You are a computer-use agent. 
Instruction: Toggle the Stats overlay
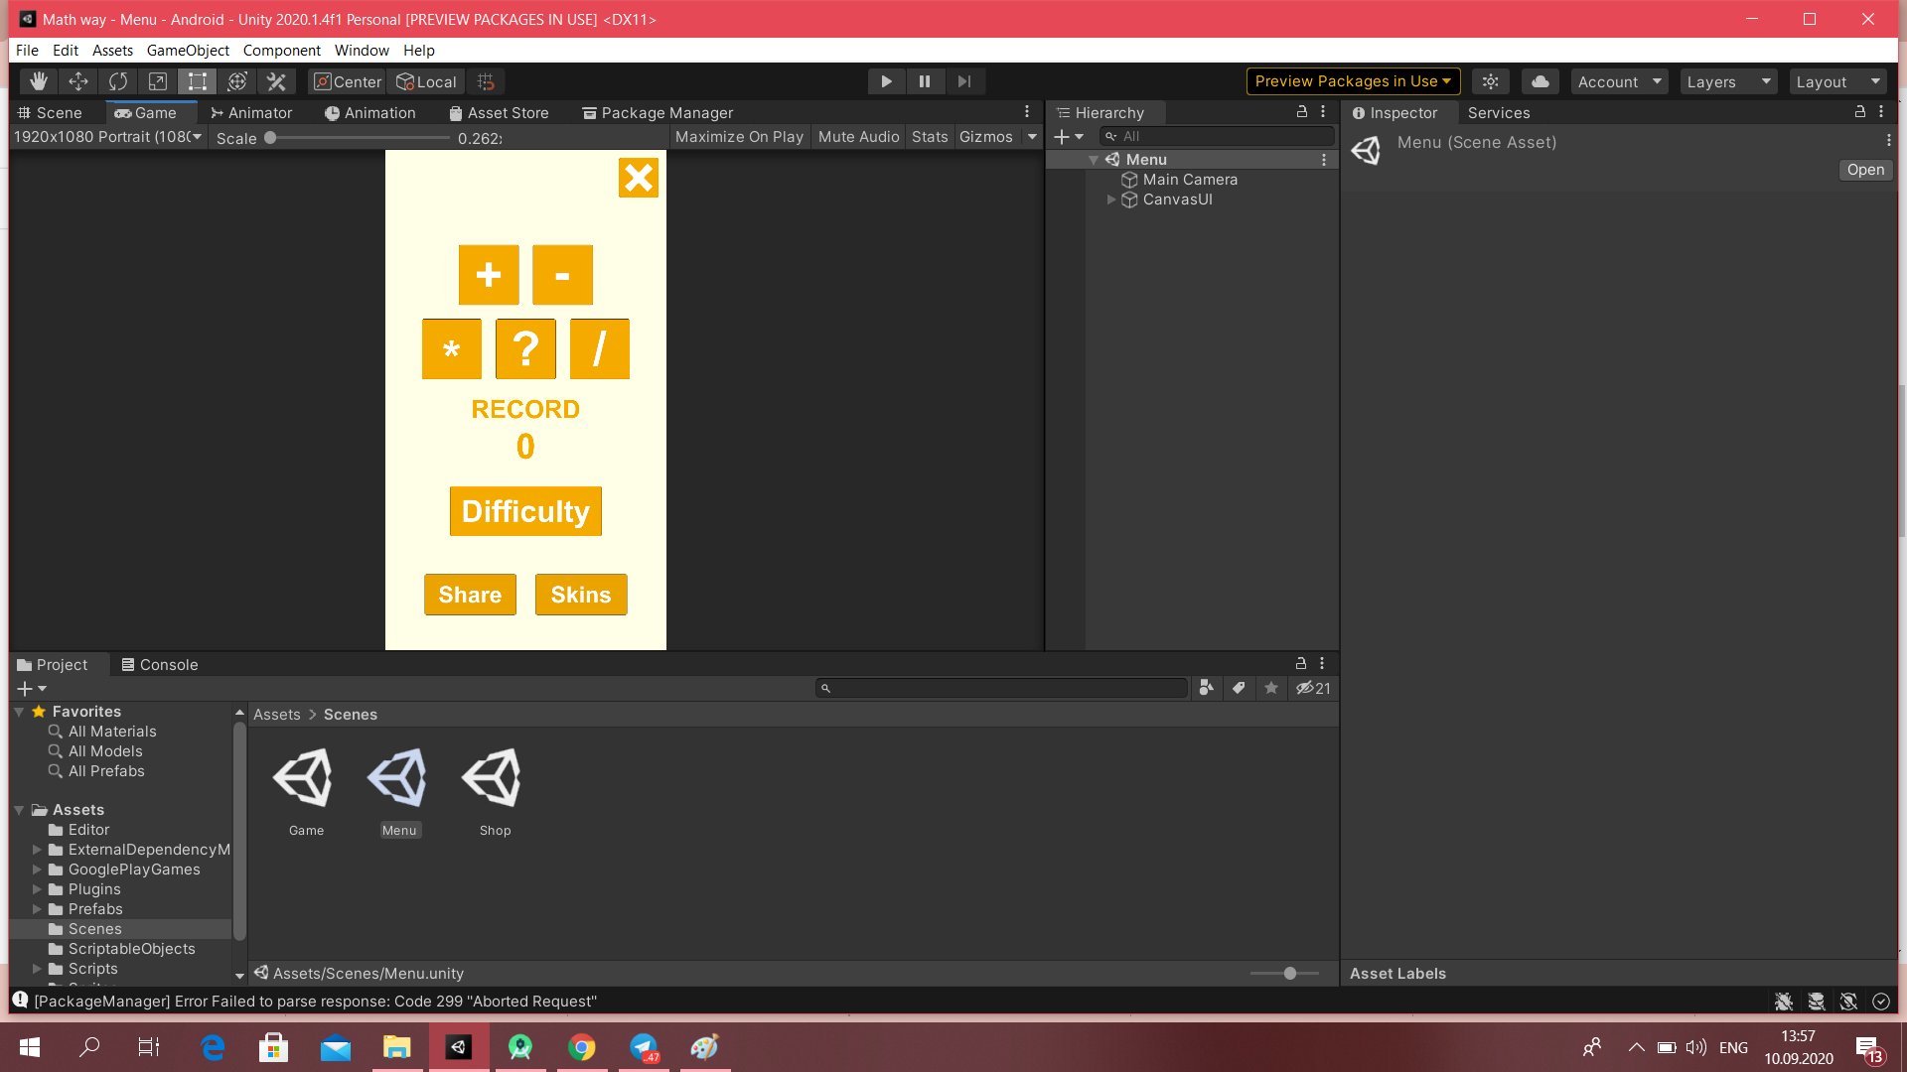[930, 137]
